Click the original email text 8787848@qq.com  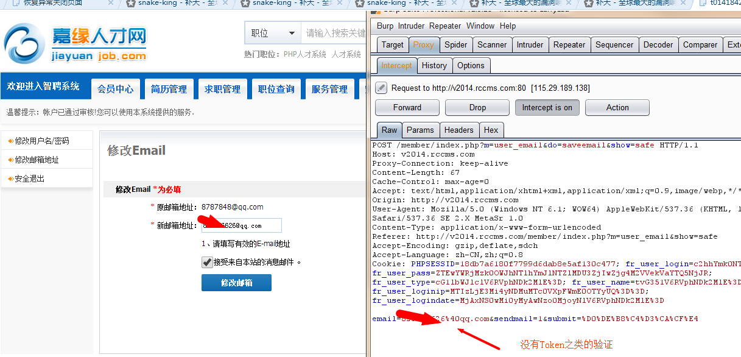pos(232,207)
